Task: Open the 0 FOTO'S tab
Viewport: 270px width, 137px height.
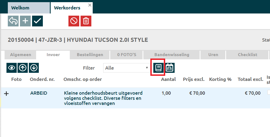Action: [127, 55]
